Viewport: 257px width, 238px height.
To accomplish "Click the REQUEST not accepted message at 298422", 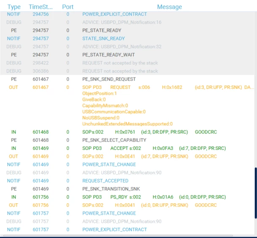I will tap(120, 63).
